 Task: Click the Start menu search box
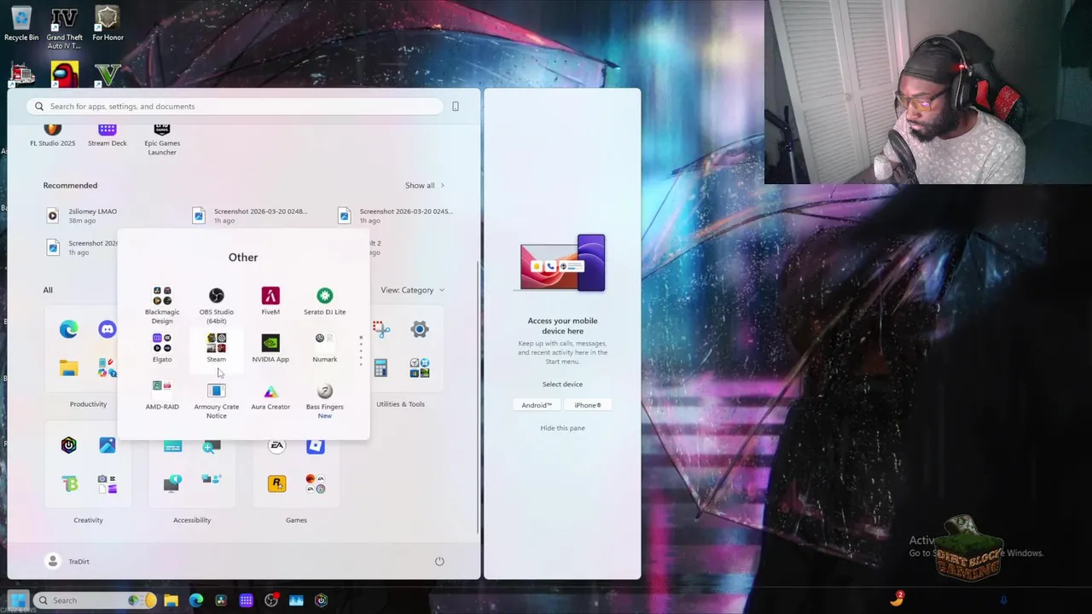(x=235, y=107)
